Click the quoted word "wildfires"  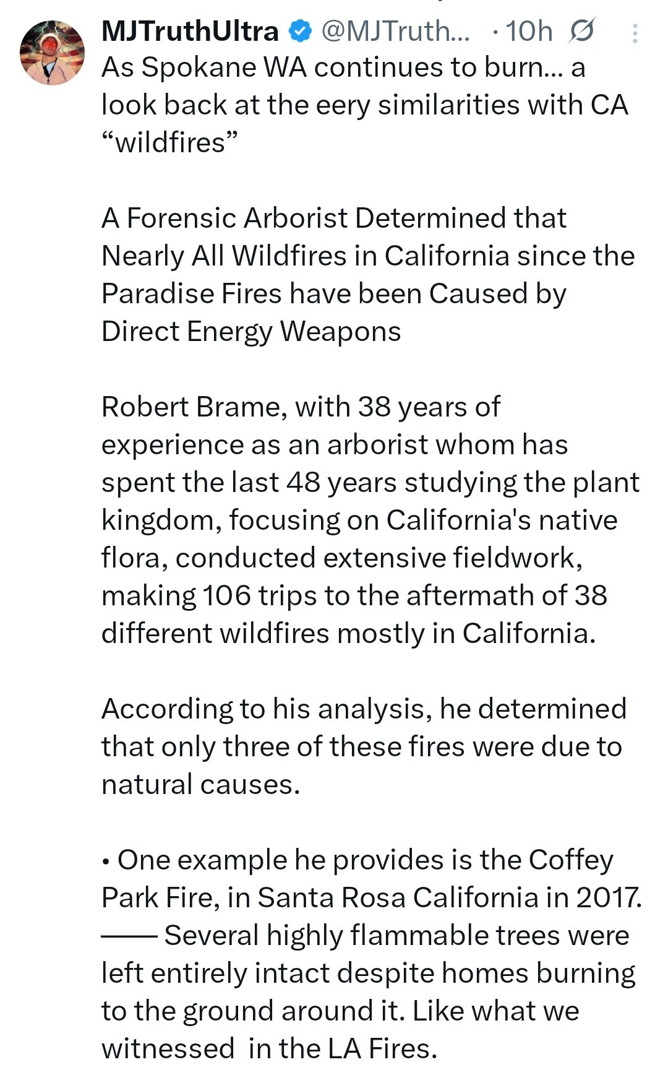[169, 143]
